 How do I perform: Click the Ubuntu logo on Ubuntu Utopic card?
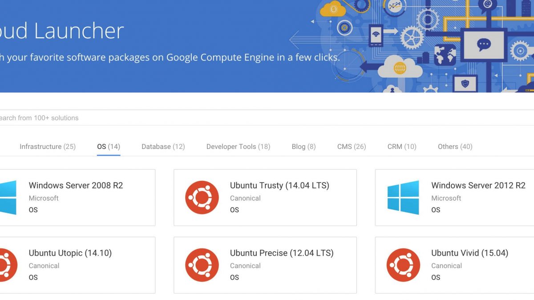coord(8,265)
